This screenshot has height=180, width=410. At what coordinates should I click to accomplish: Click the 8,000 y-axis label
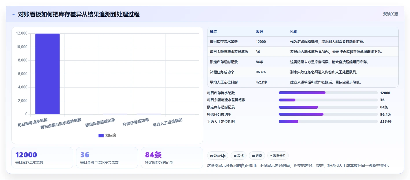click(23, 60)
